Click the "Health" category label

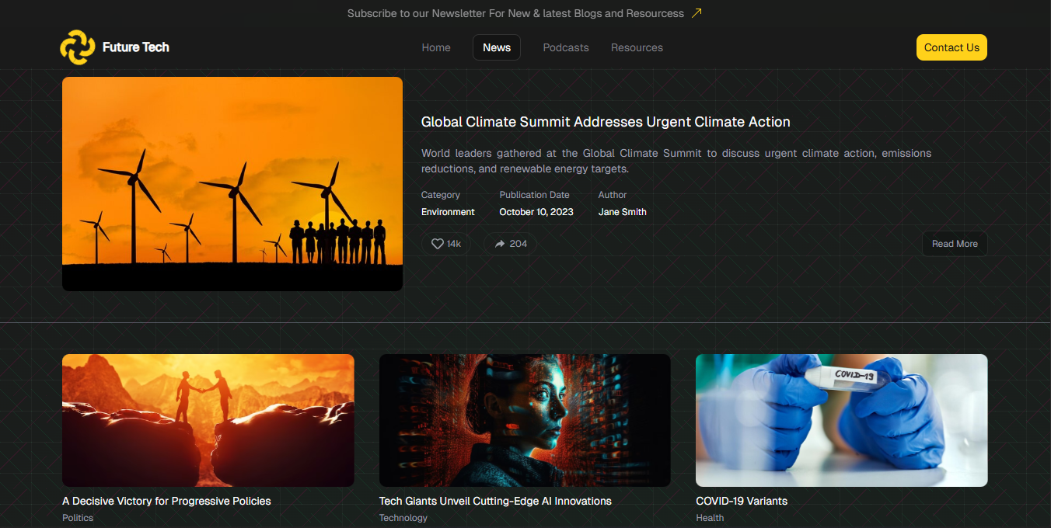point(710,518)
